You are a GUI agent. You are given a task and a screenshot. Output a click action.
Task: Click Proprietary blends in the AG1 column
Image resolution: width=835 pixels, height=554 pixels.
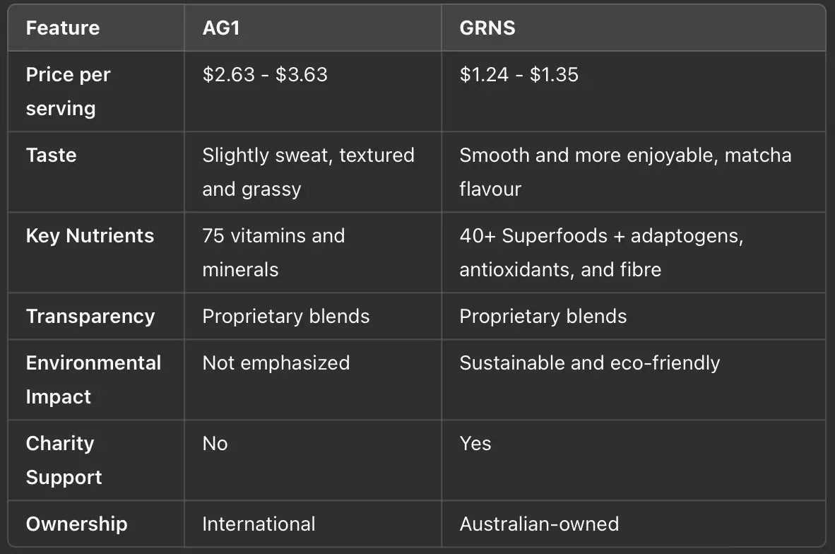pos(286,317)
